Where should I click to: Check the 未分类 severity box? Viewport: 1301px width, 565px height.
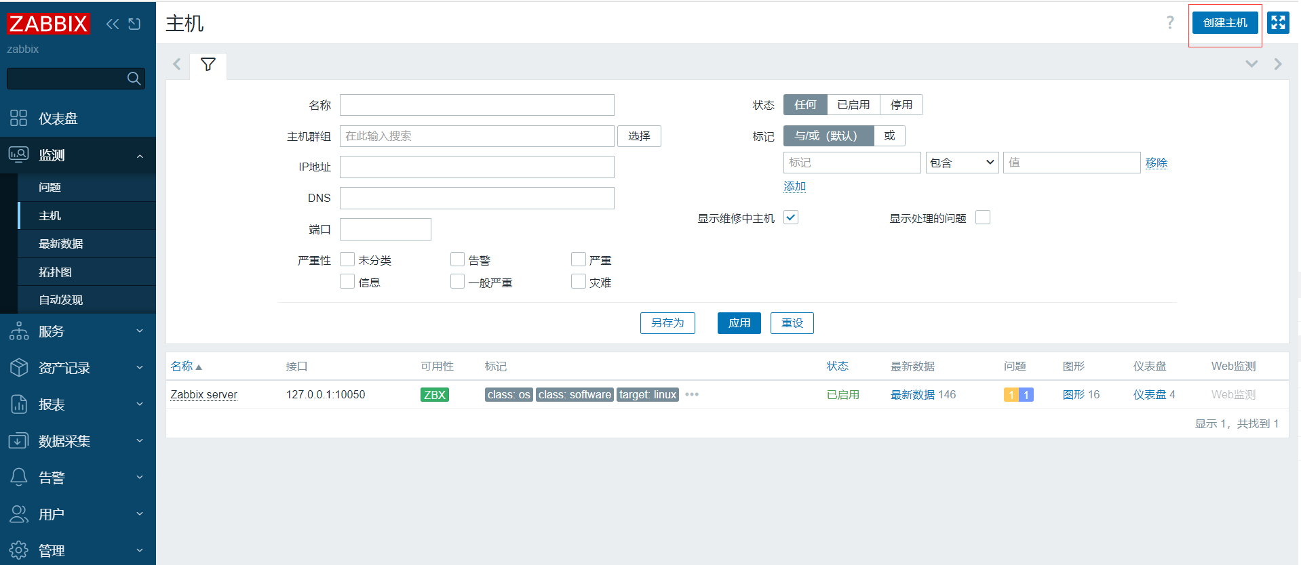click(347, 259)
